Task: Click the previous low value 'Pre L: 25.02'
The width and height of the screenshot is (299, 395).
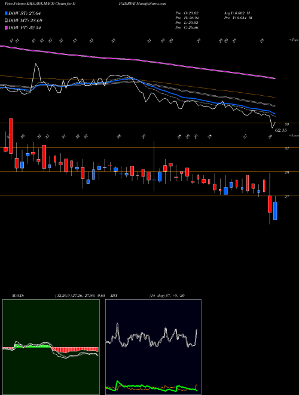Action: click(x=187, y=23)
